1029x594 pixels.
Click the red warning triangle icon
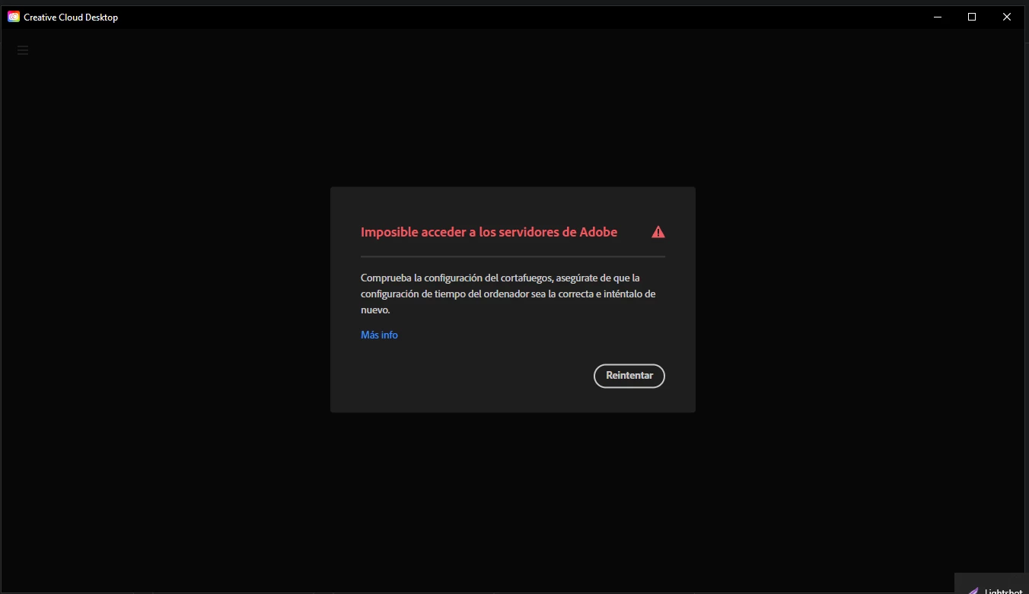tap(658, 232)
